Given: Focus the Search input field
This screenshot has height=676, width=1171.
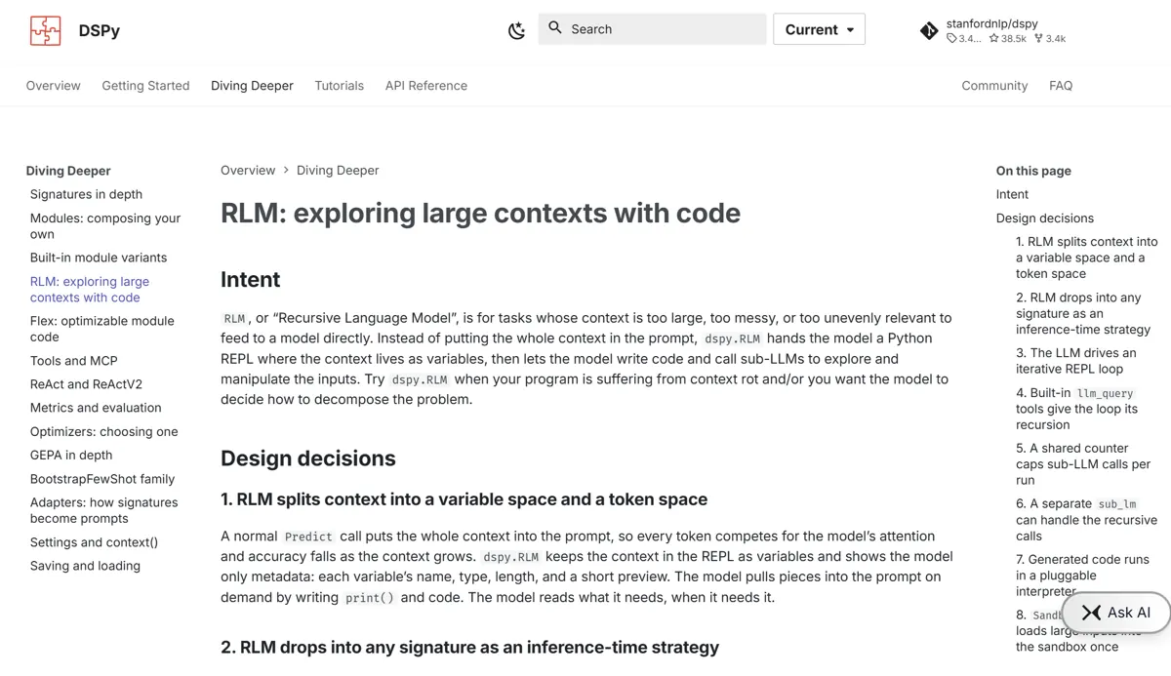Looking at the screenshot, I should click(x=652, y=29).
